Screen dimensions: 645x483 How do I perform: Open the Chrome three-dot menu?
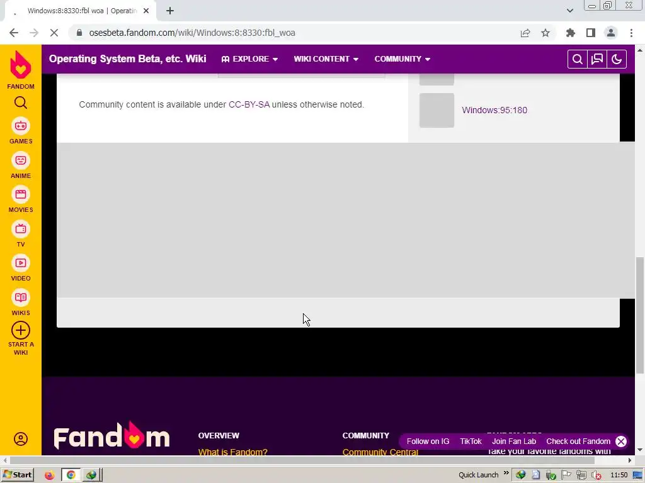(x=631, y=33)
